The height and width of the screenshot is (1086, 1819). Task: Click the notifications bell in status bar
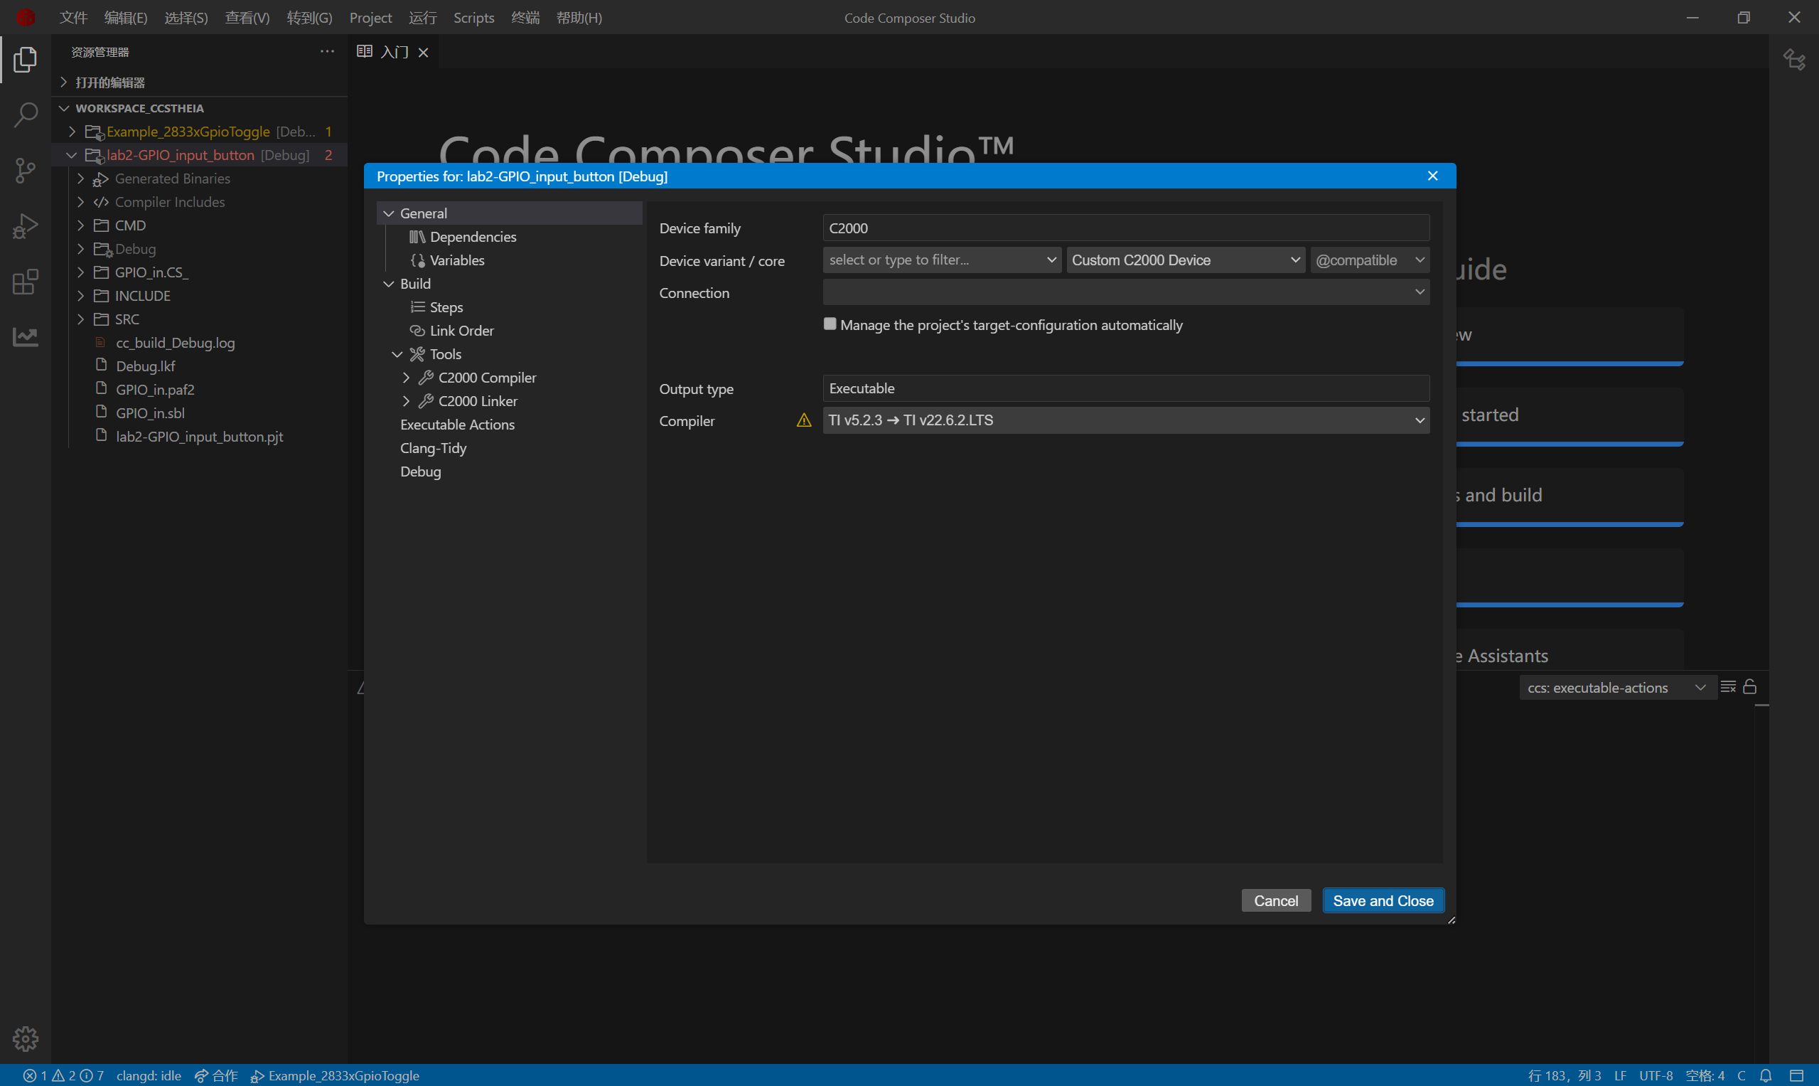(1766, 1075)
